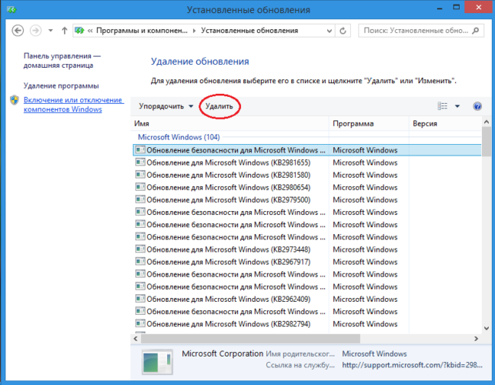The width and height of the screenshot is (495, 385).
Task: Sort by Программа column header
Action: [369, 123]
